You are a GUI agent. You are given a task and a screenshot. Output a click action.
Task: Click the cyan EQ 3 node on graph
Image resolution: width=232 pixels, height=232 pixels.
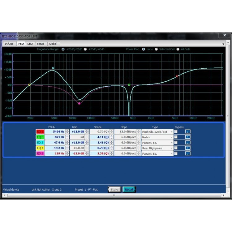[53, 68]
